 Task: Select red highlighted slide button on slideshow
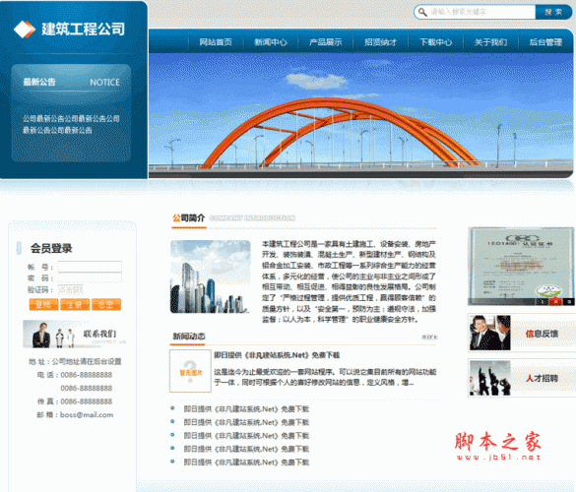coord(555,302)
